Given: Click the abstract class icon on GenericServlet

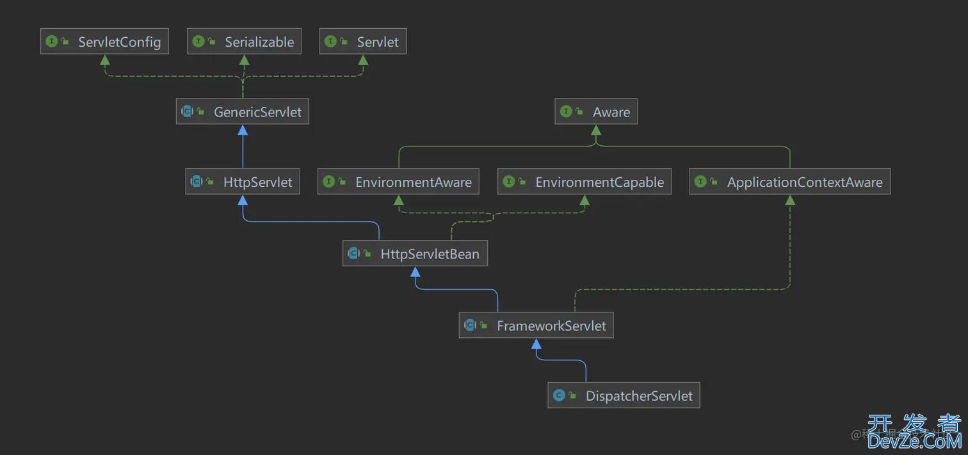Looking at the screenshot, I should [x=188, y=111].
